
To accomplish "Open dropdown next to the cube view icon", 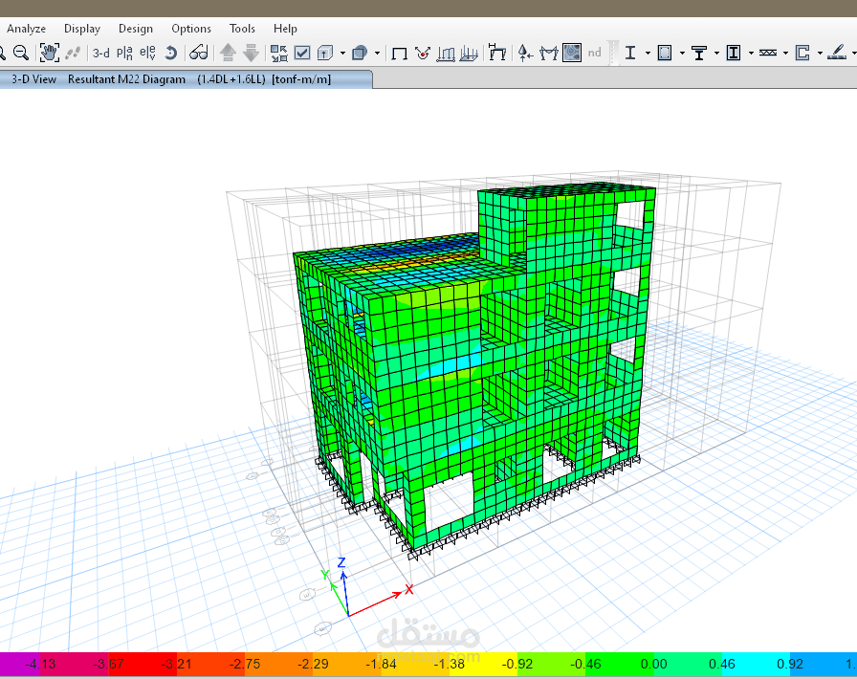I will coord(342,53).
